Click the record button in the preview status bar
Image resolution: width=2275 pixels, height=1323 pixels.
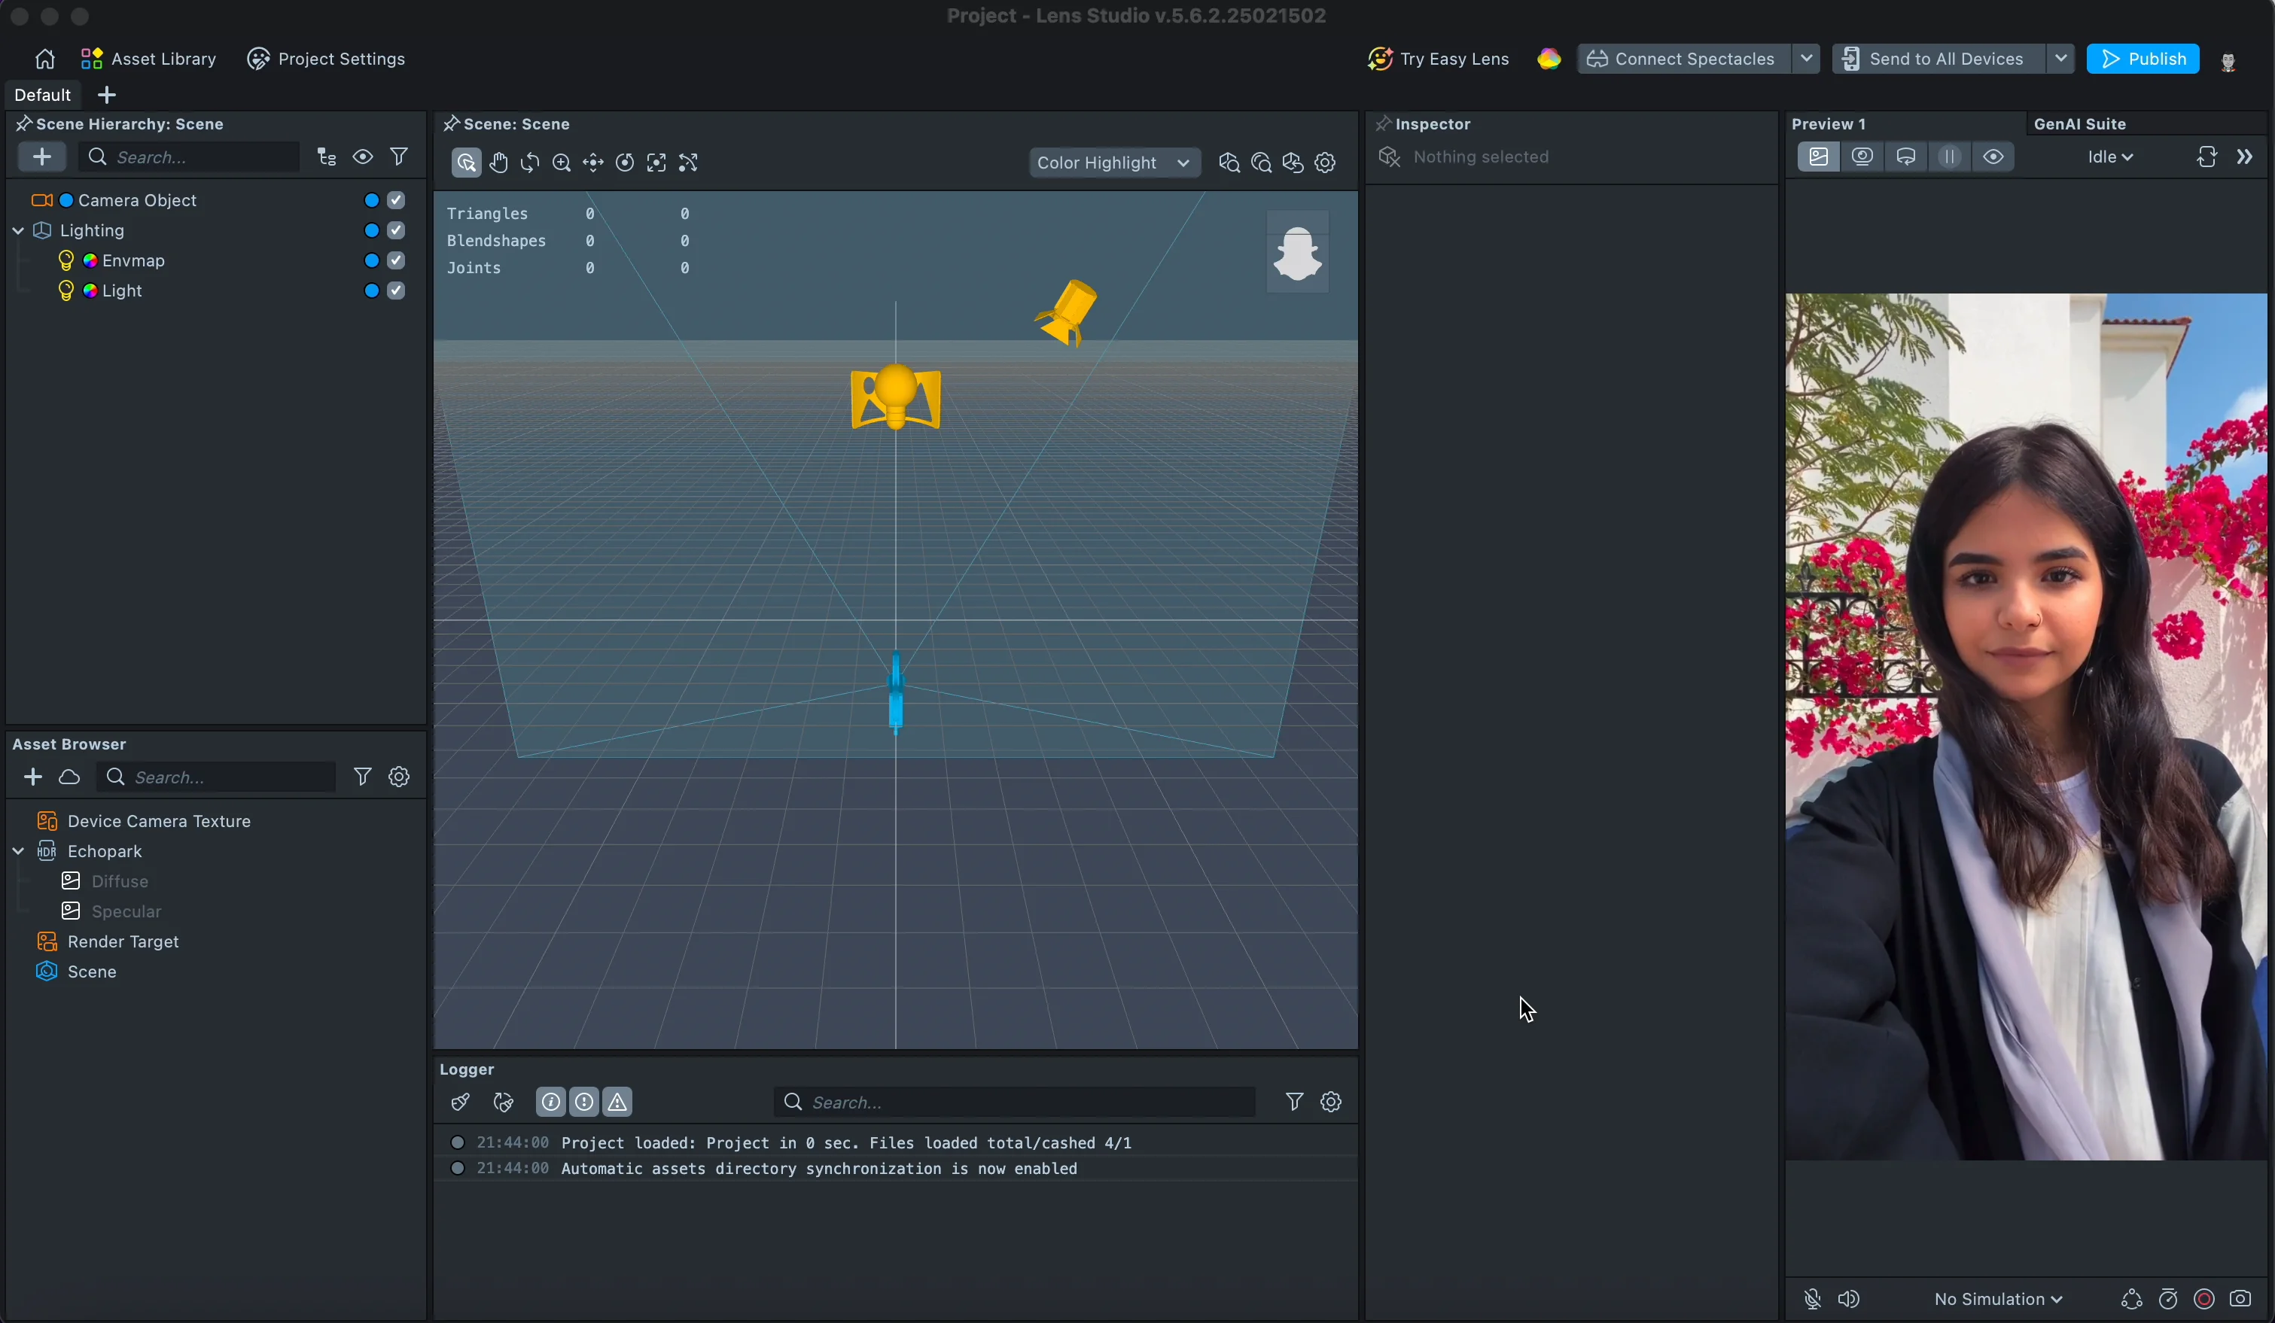pos(2203,1300)
